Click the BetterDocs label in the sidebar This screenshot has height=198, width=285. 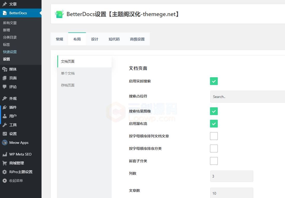18,13
